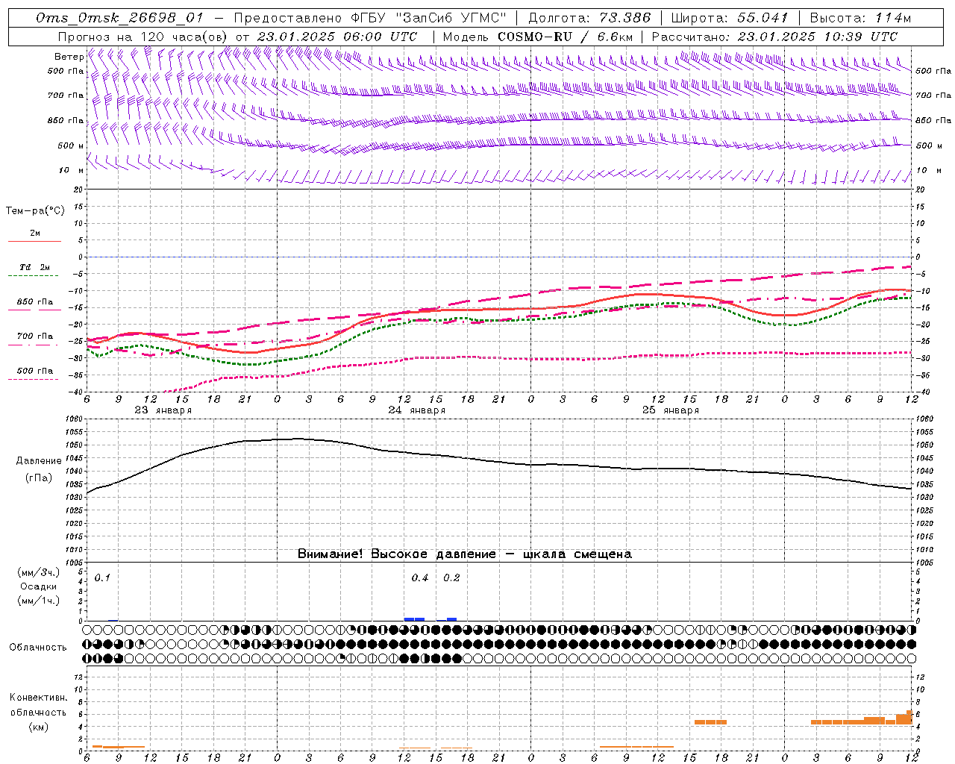This screenshot has height=764, width=955.
Task: Click the 23 января date label
Action: click(163, 410)
